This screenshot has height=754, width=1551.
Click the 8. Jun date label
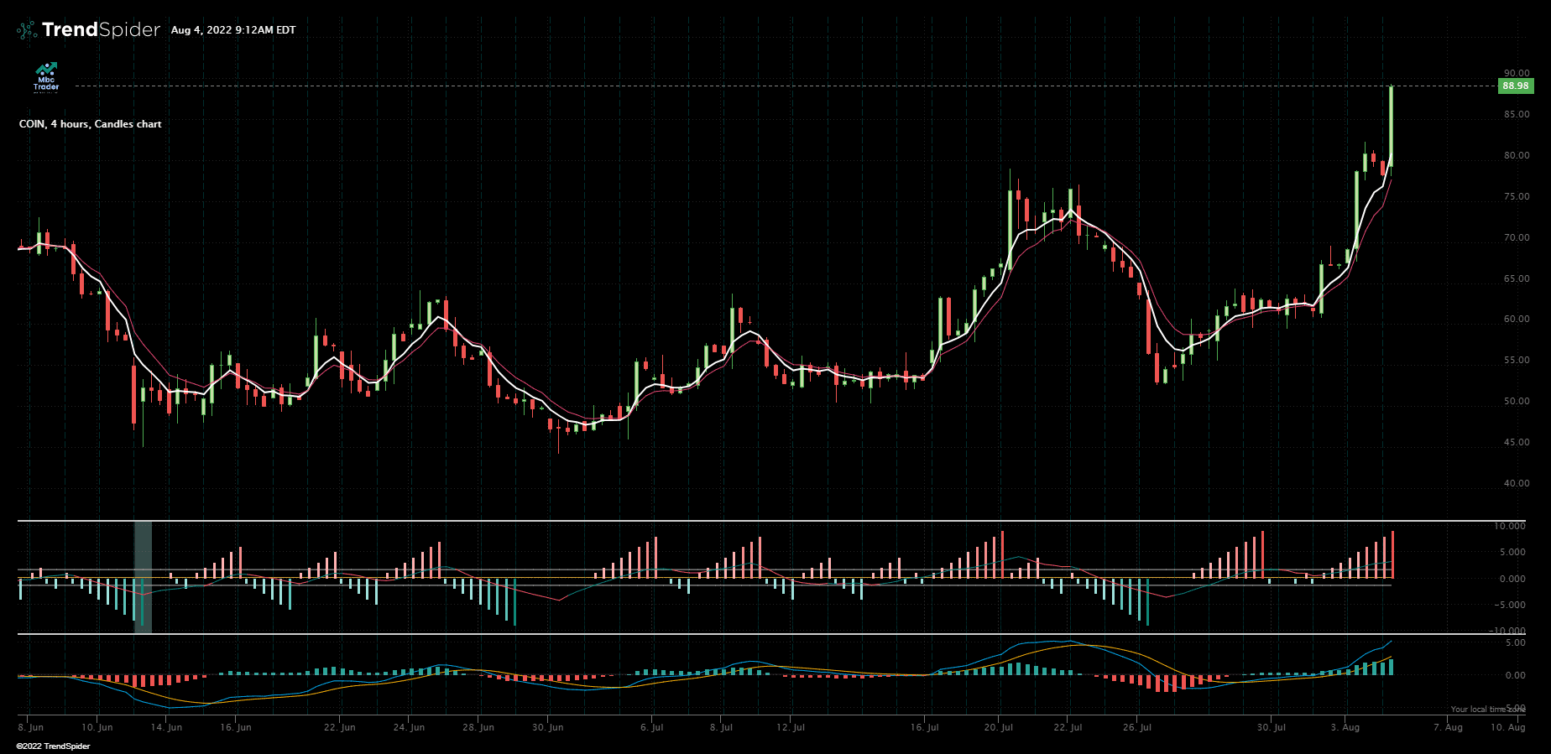[31, 727]
